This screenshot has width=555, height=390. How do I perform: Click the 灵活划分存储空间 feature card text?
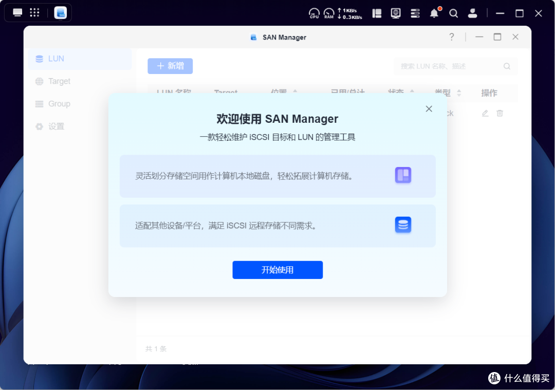click(x=244, y=176)
